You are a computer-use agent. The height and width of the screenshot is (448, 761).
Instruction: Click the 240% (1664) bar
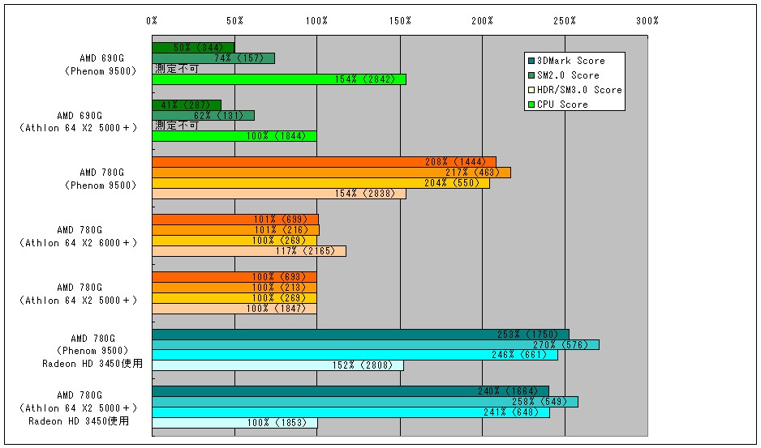click(350, 391)
